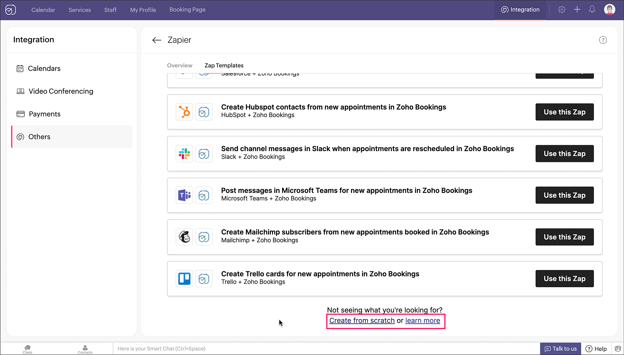Use this Zap for Hubspot contacts
This screenshot has height=355, width=624.
(564, 112)
